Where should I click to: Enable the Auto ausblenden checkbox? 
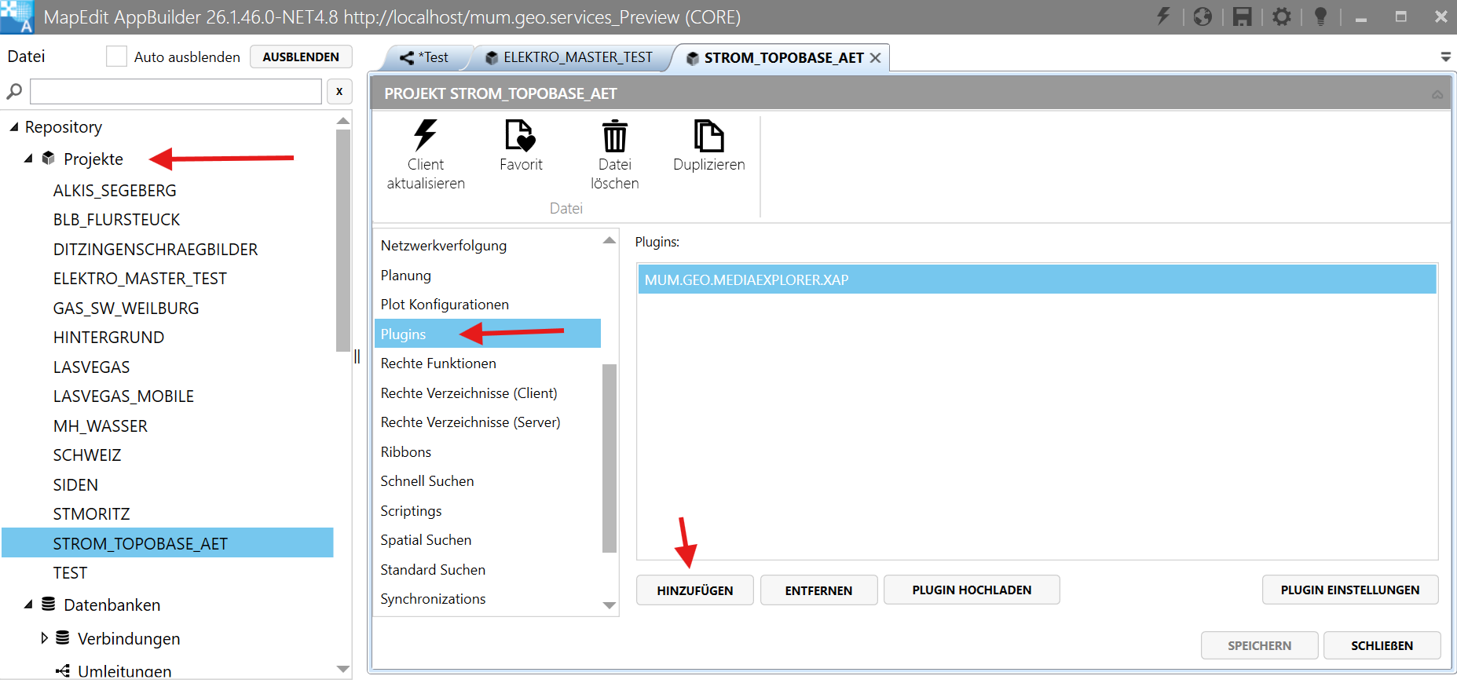(116, 57)
